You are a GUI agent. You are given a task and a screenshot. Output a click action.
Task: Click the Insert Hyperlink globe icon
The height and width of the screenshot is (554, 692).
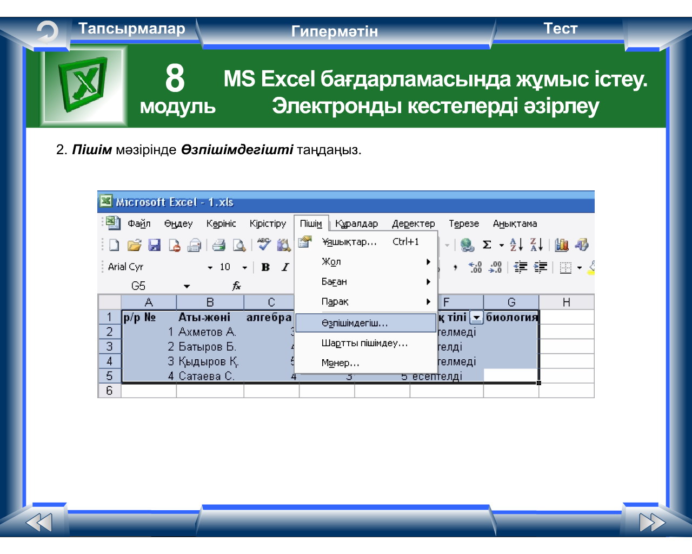tap(467, 245)
